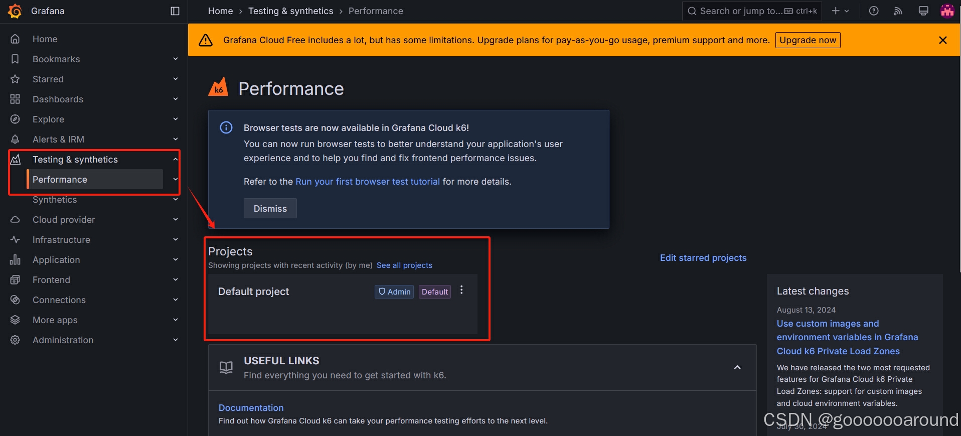
Task: Open Connections menu item
Action: coord(59,300)
